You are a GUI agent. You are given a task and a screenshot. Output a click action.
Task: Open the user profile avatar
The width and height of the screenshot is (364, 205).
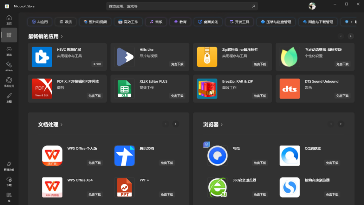click(x=312, y=6)
